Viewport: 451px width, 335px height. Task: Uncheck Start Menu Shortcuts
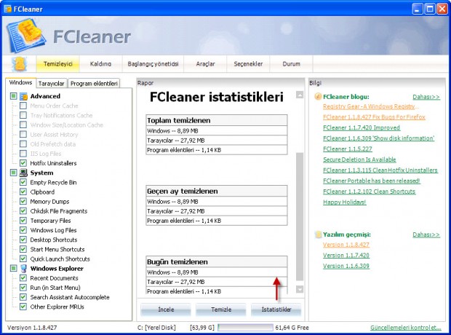(23, 249)
